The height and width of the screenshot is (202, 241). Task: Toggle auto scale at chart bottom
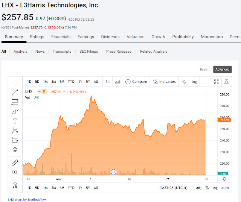coord(225,188)
